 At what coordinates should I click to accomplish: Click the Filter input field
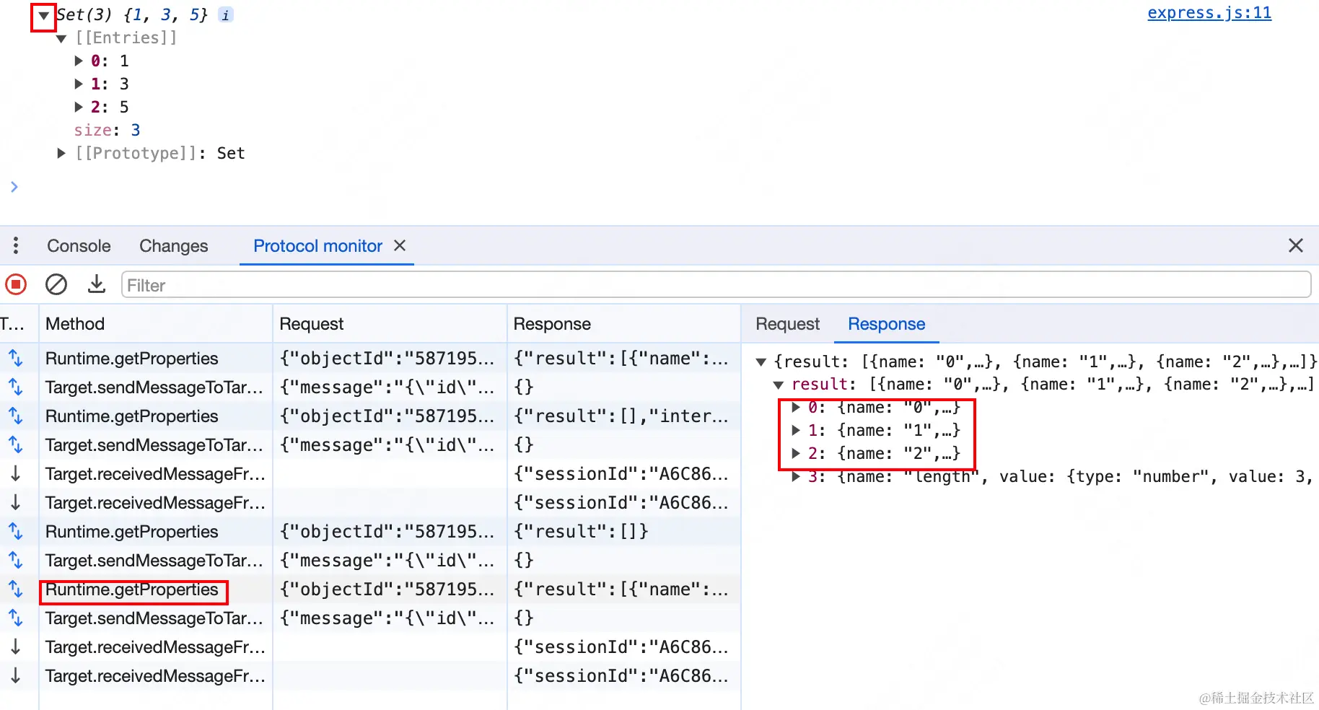pyautogui.click(x=714, y=285)
